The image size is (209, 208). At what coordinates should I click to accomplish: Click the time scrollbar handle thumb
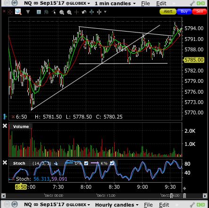pos(178,196)
